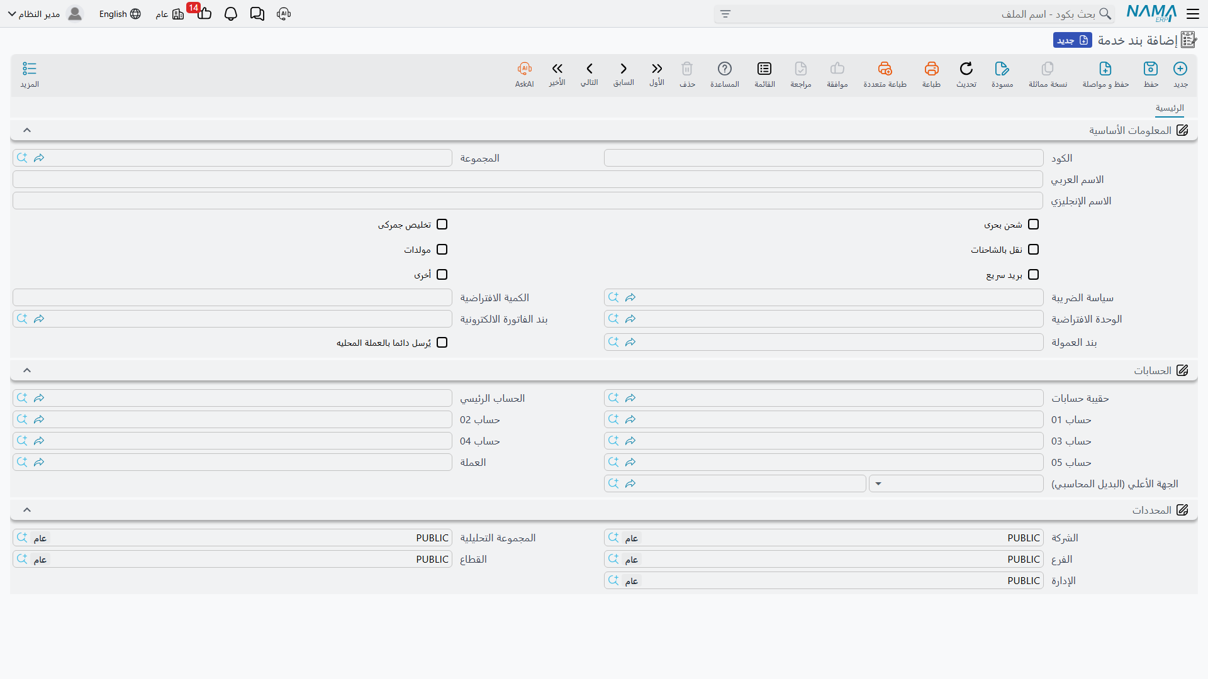Check the تخليص جمركى checkbox
1208x679 pixels.
tap(442, 224)
